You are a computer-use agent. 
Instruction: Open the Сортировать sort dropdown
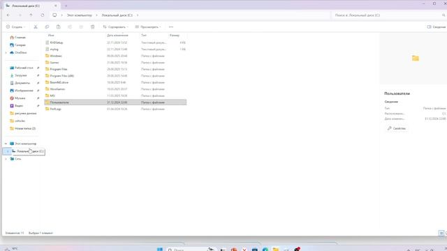pyautogui.click(x=115, y=26)
